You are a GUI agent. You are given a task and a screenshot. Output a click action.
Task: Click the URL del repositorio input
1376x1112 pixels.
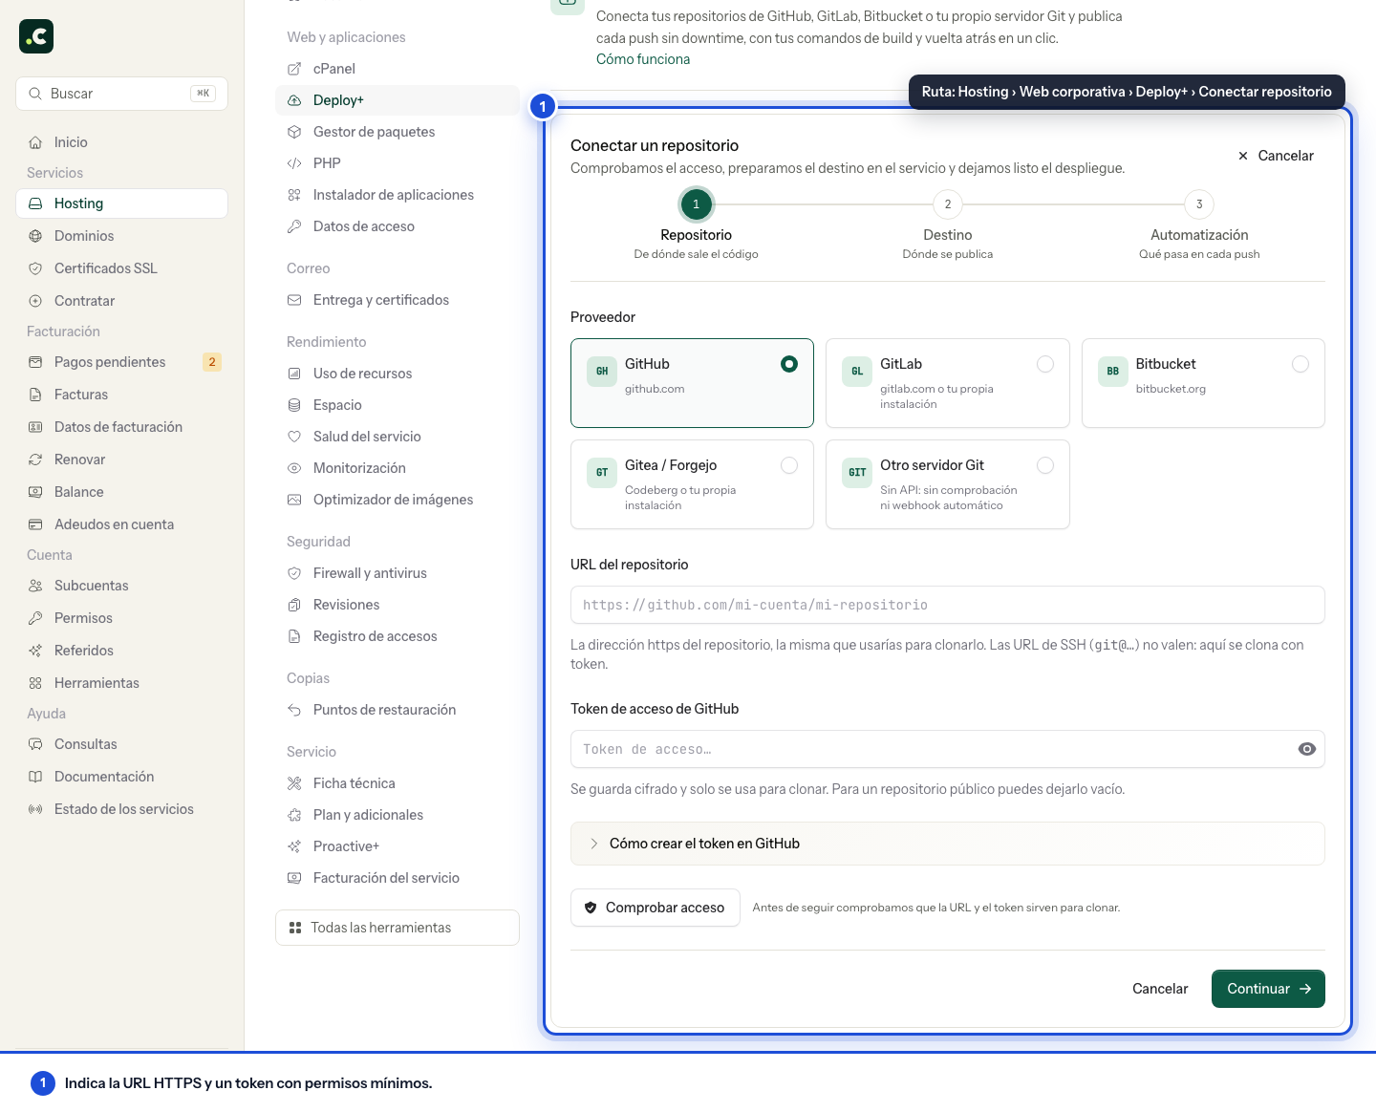pos(948,605)
